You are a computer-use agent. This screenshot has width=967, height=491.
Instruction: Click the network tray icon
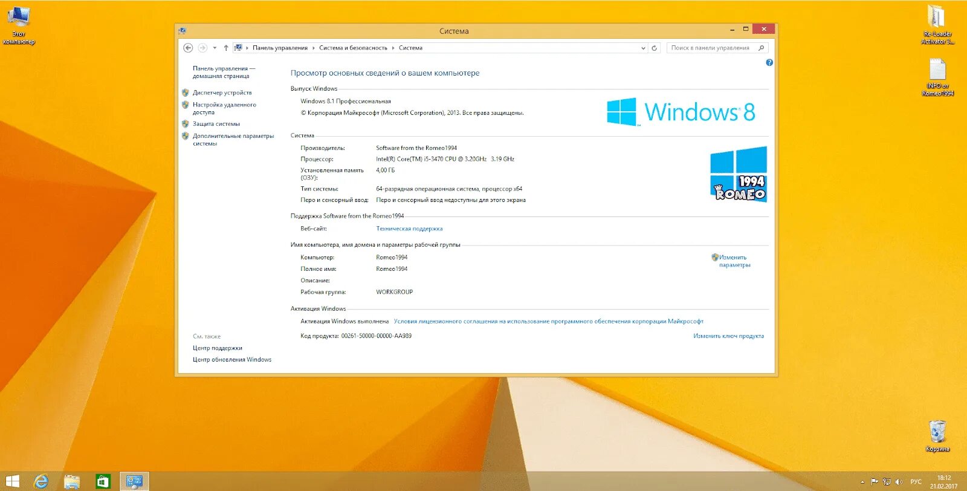887,482
